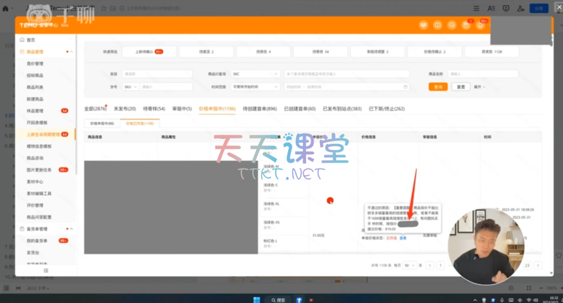Toggle quick filter 待寄样 54

pos(319,52)
